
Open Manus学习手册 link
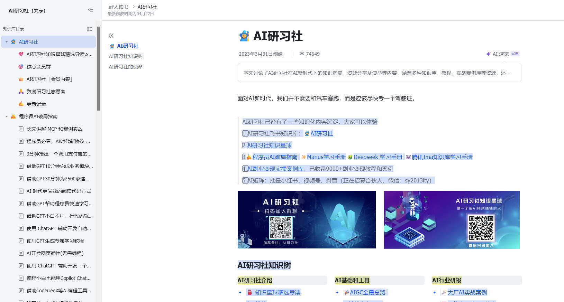point(326,157)
